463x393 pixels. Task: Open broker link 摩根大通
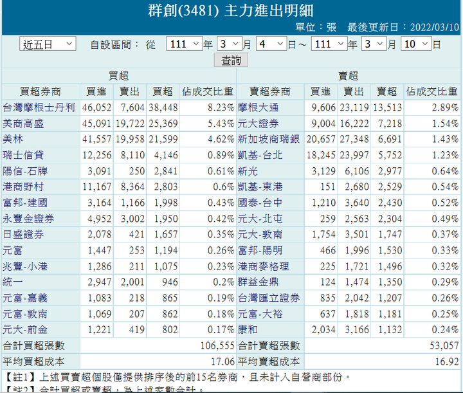click(259, 107)
